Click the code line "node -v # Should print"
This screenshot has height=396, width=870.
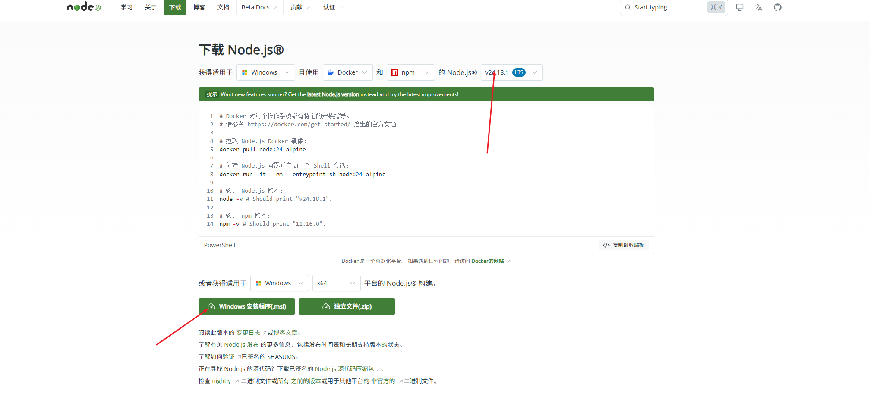click(x=276, y=199)
